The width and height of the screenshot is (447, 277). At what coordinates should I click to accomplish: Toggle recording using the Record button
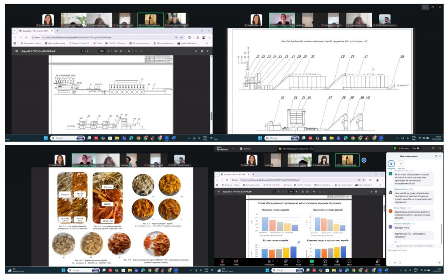click(337, 261)
